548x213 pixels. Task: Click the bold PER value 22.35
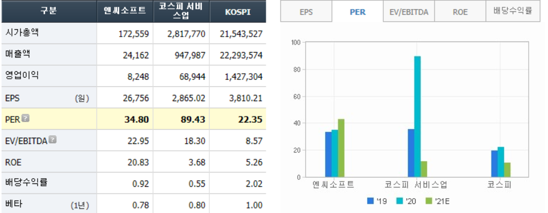(250, 119)
